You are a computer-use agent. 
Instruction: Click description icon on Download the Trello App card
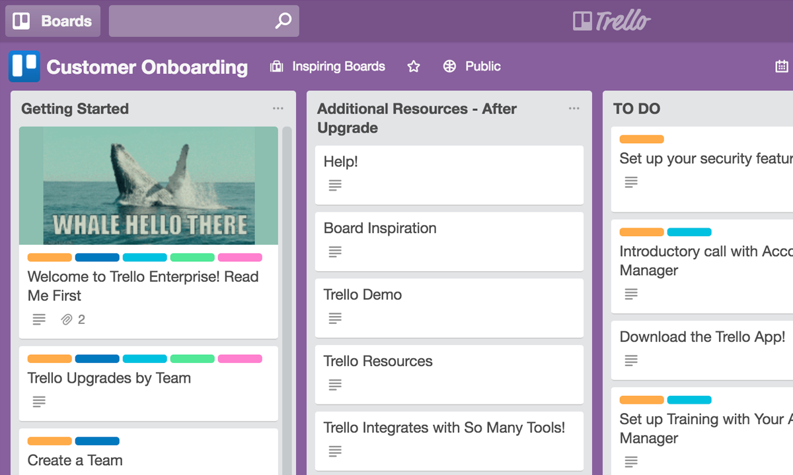[x=631, y=360]
